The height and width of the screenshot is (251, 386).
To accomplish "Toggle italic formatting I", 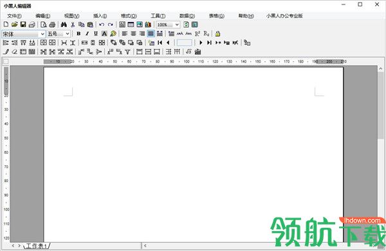I will tap(87, 33).
